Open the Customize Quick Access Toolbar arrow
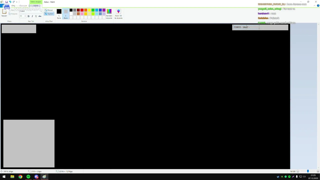The width and height of the screenshot is (320, 180). (x=17, y=2)
